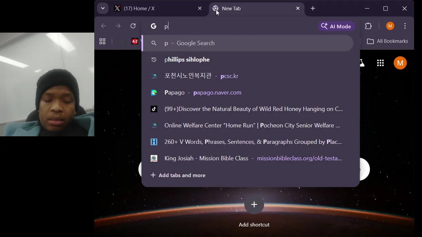This screenshot has width=422, height=237.
Task: Click into the address bar text field
Action: (239, 26)
